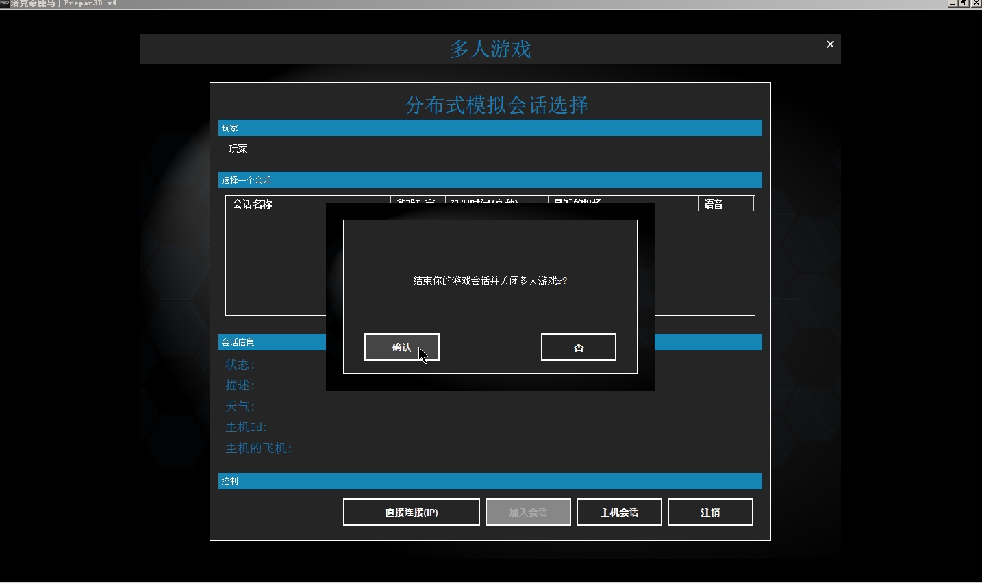Viewport: 982px width, 583px height.
Task: Click the 注销 button
Action: point(710,512)
